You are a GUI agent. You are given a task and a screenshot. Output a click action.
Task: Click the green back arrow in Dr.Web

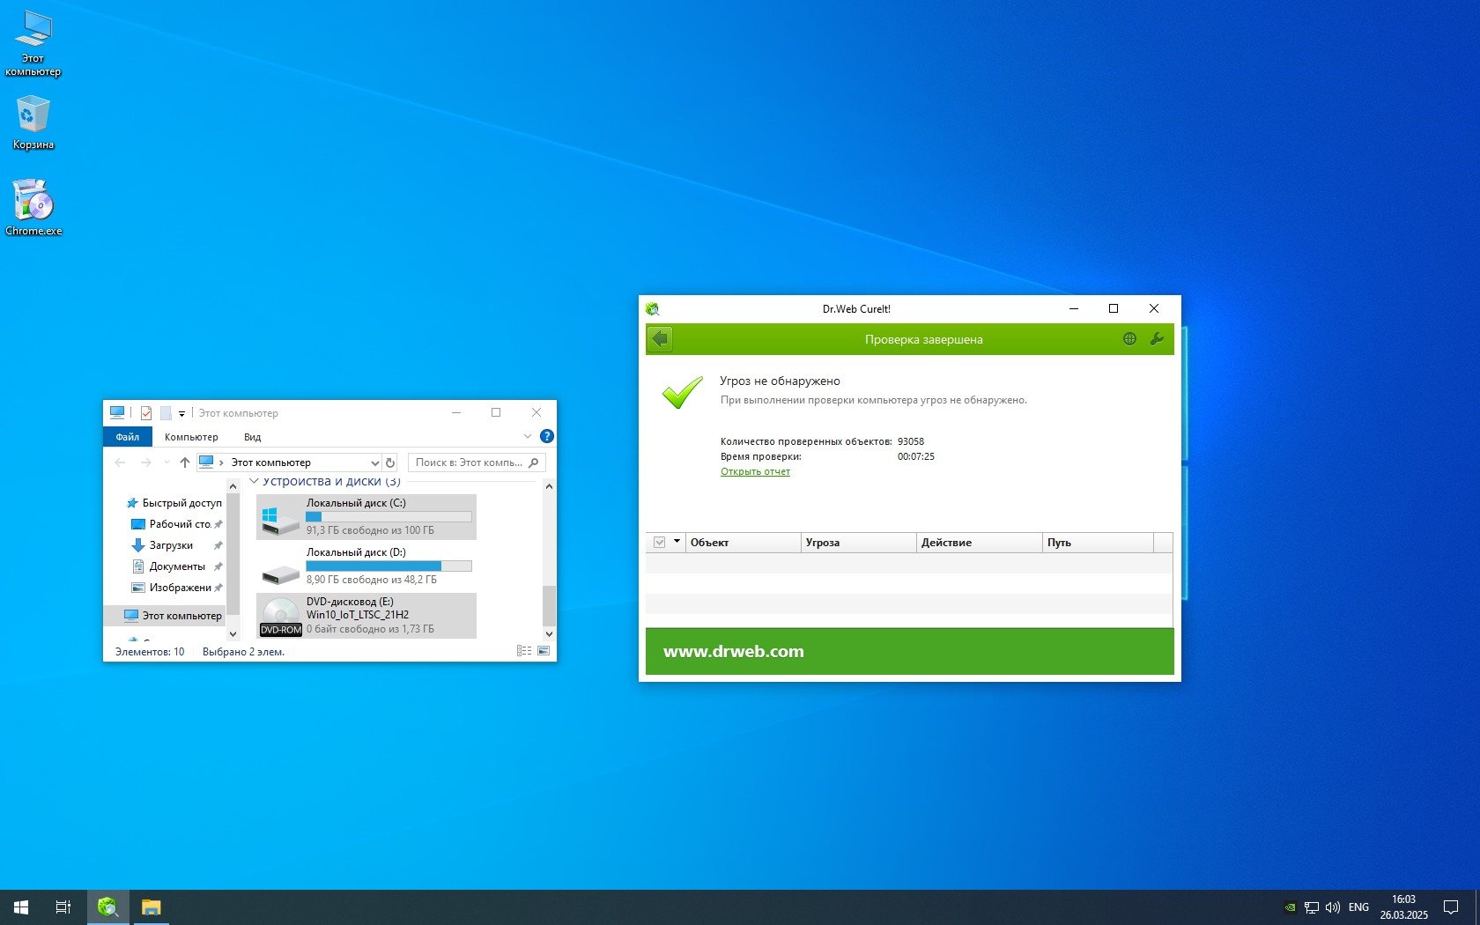pyautogui.click(x=660, y=339)
